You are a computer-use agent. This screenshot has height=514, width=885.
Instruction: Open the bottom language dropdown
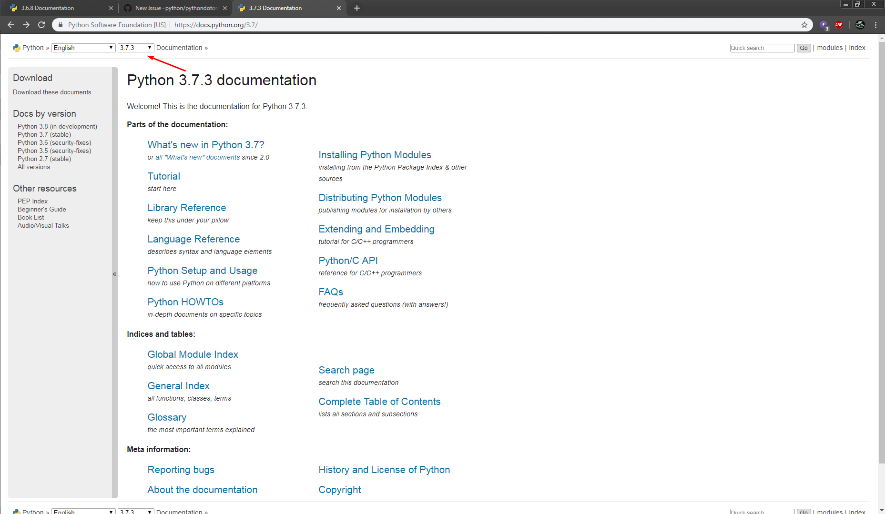83,511
